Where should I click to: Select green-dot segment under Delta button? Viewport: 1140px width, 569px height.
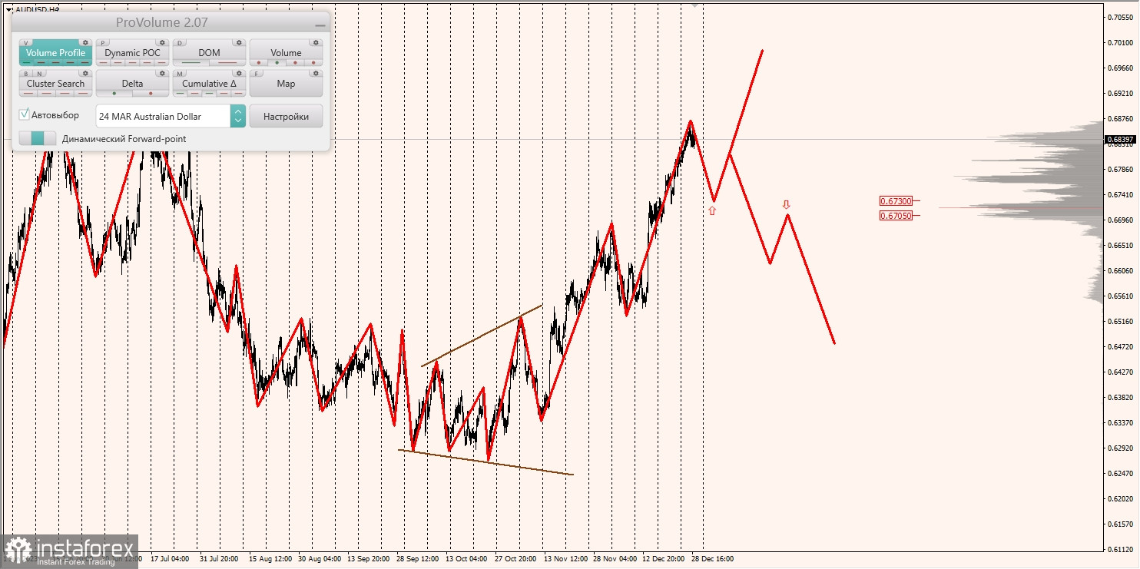click(x=114, y=93)
